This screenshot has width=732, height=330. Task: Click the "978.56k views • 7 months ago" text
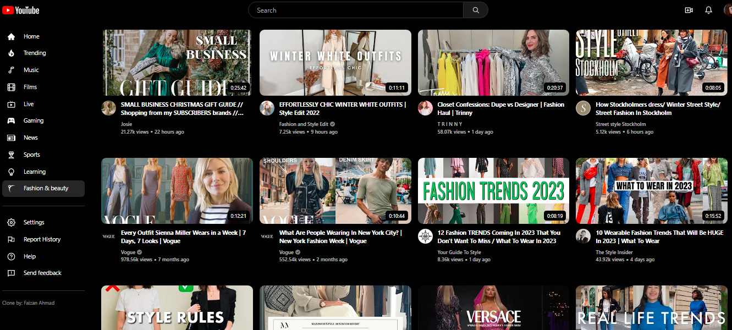click(x=155, y=260)
